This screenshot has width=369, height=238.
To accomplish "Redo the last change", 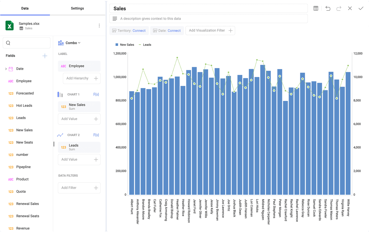I will click(x=339, y=8).
